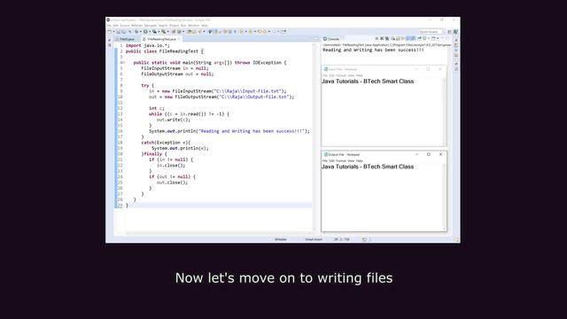This screenshot has height=319, width=567.
Task: Expand the Run button dropdown arrow
Action: [150, 32]
